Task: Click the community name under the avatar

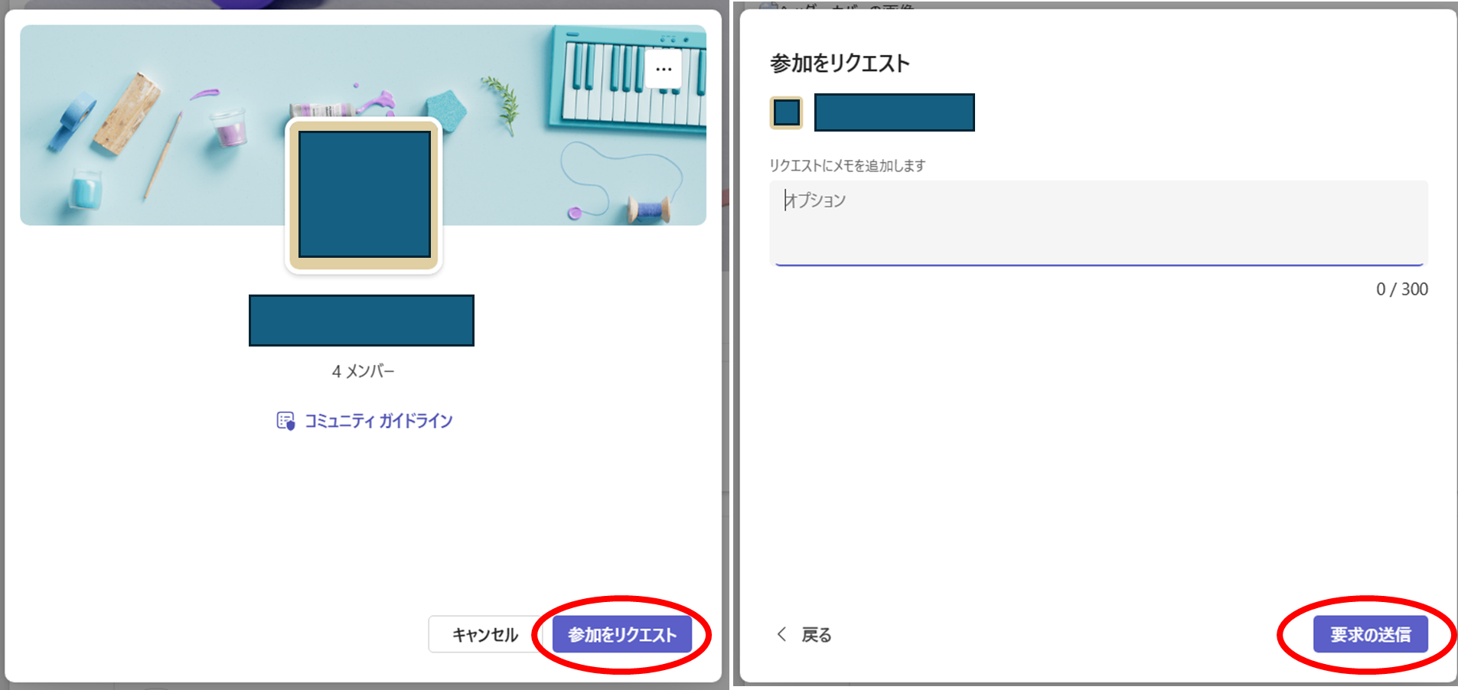Action: coord(360,320)
